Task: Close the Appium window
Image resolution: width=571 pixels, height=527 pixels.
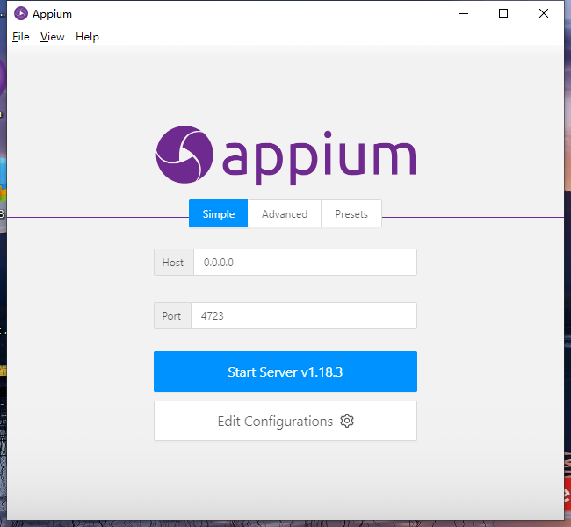Action: [x=543, y=13]
